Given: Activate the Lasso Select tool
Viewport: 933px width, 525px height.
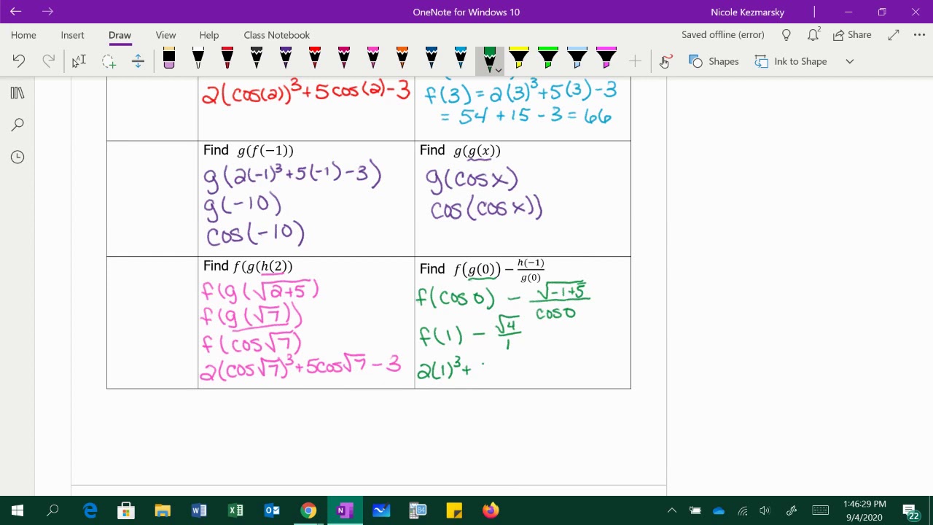Looking at the screenshot, I should click(x=109, y=61).
